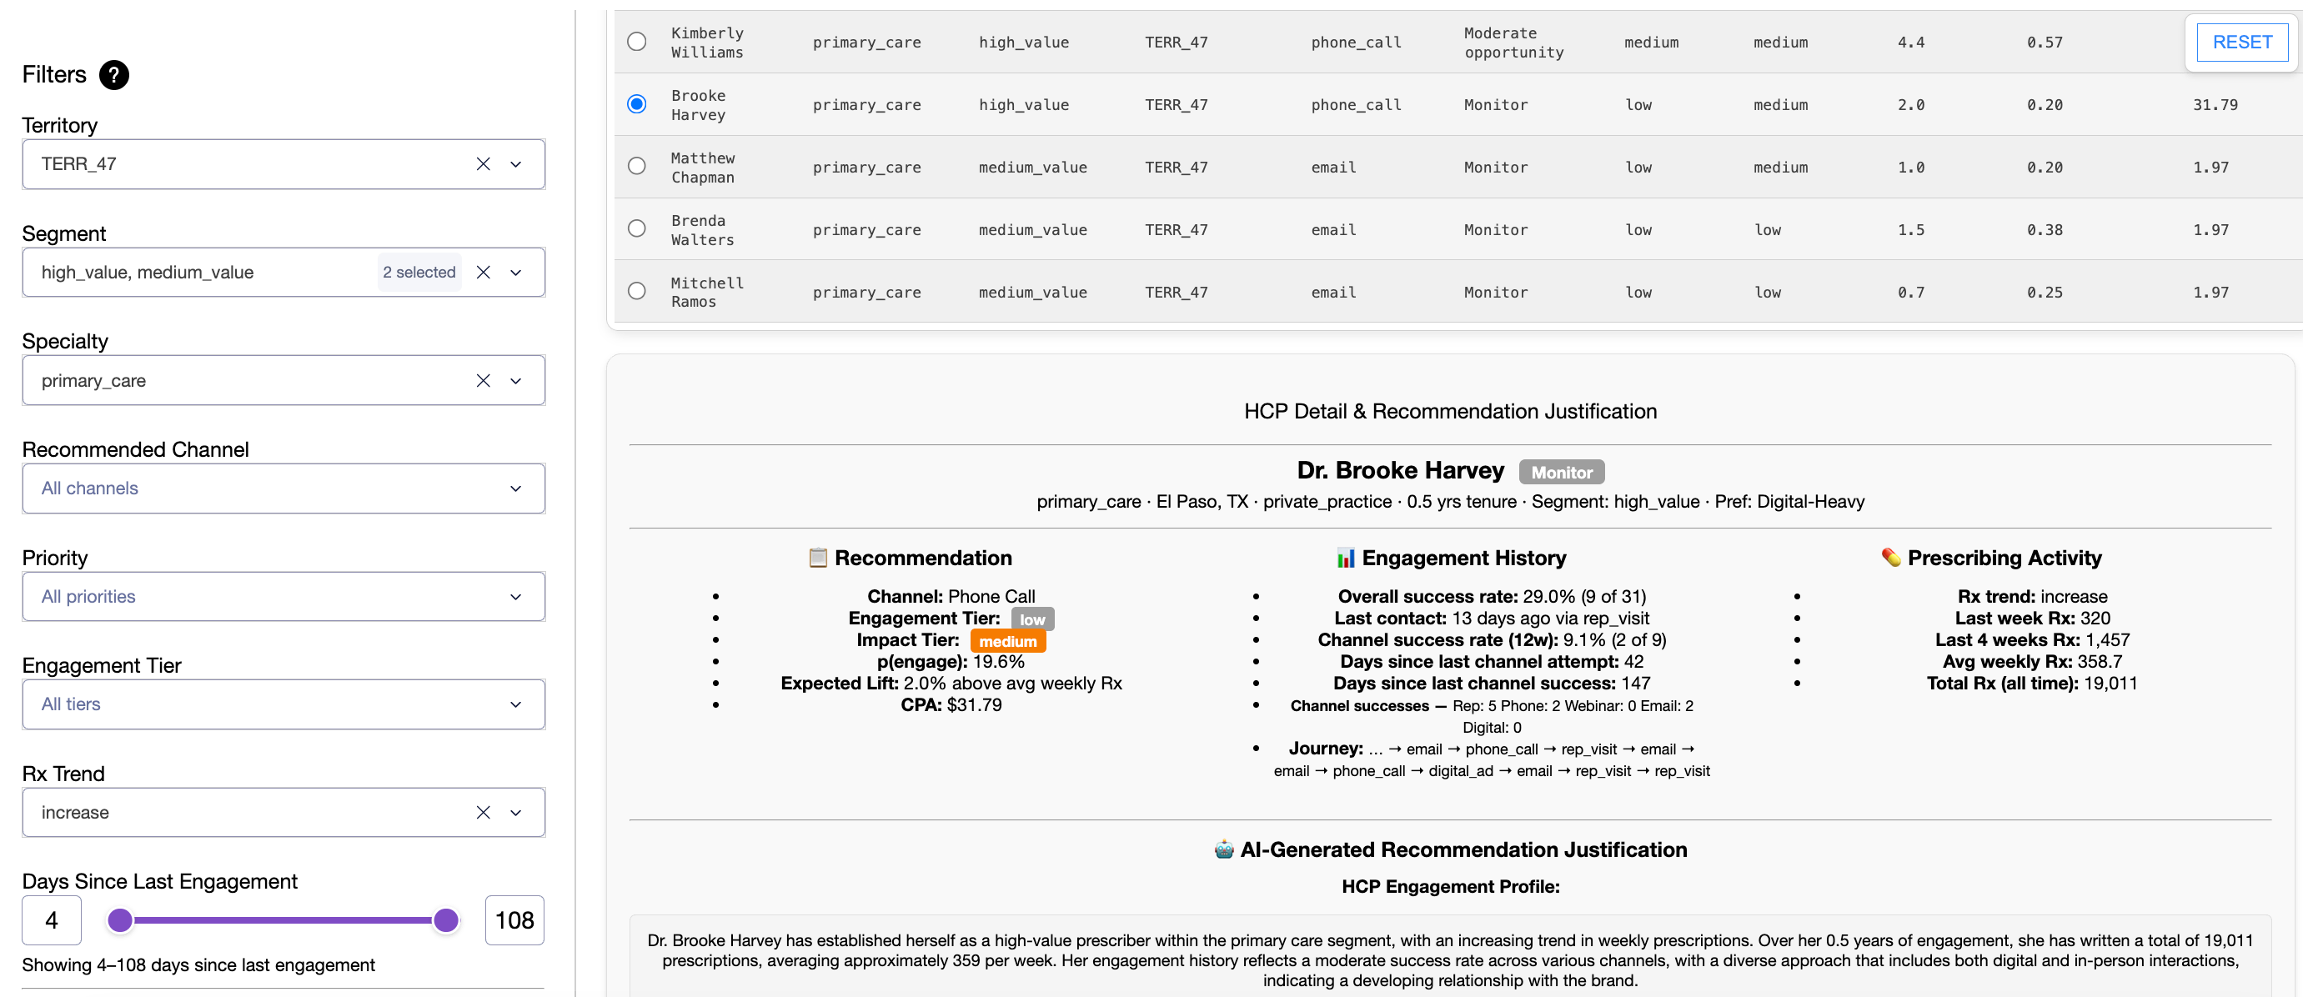Clear the Rx Trend increase selection
The image size is (2303, 997).
pos(483,812)
